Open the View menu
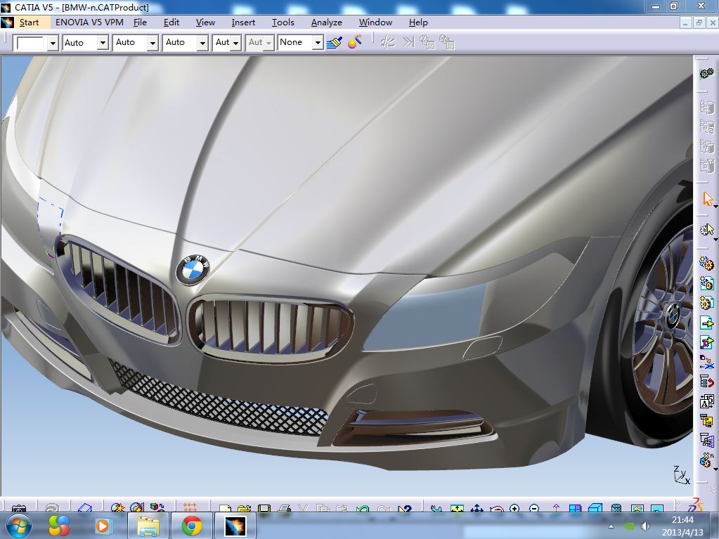 (205, 22)
